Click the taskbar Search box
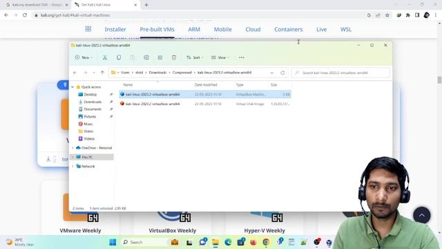The image size is (442, 249). [x=144, y=242]
